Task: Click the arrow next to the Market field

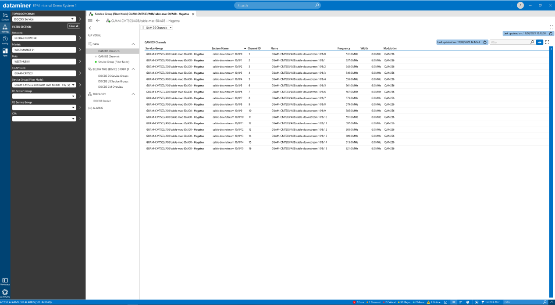Action: click(x=80, y=50)
